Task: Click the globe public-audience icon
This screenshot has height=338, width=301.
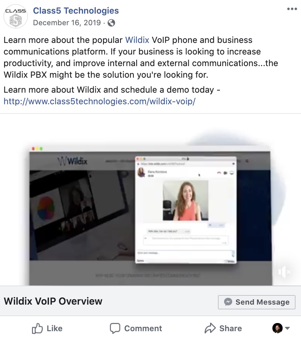Action: [111, 22]
